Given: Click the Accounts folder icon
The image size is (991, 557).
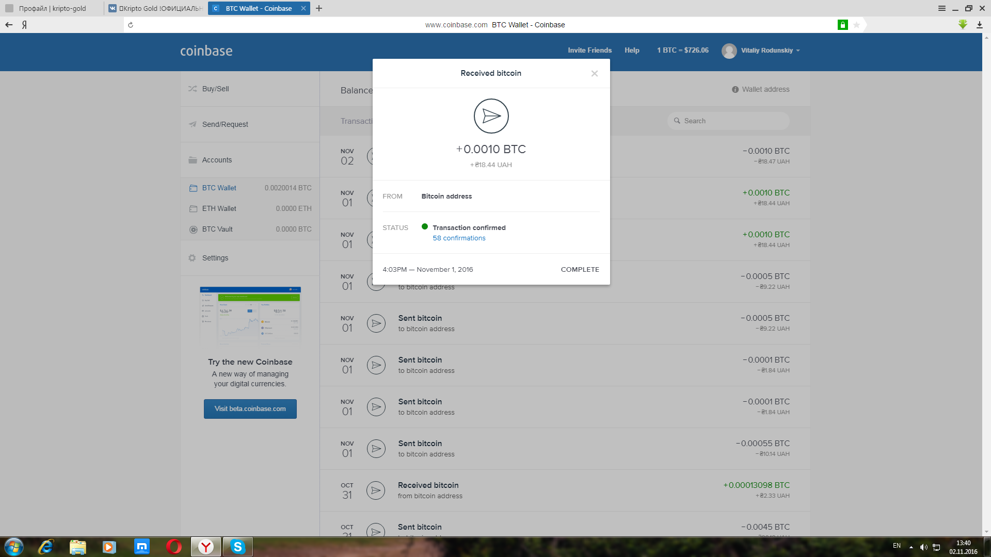Looking at the screenshot, I should (193, 160).
